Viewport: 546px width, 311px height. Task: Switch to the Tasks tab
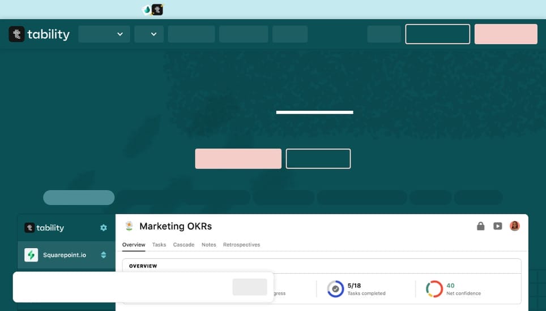[x=159, y=245]
